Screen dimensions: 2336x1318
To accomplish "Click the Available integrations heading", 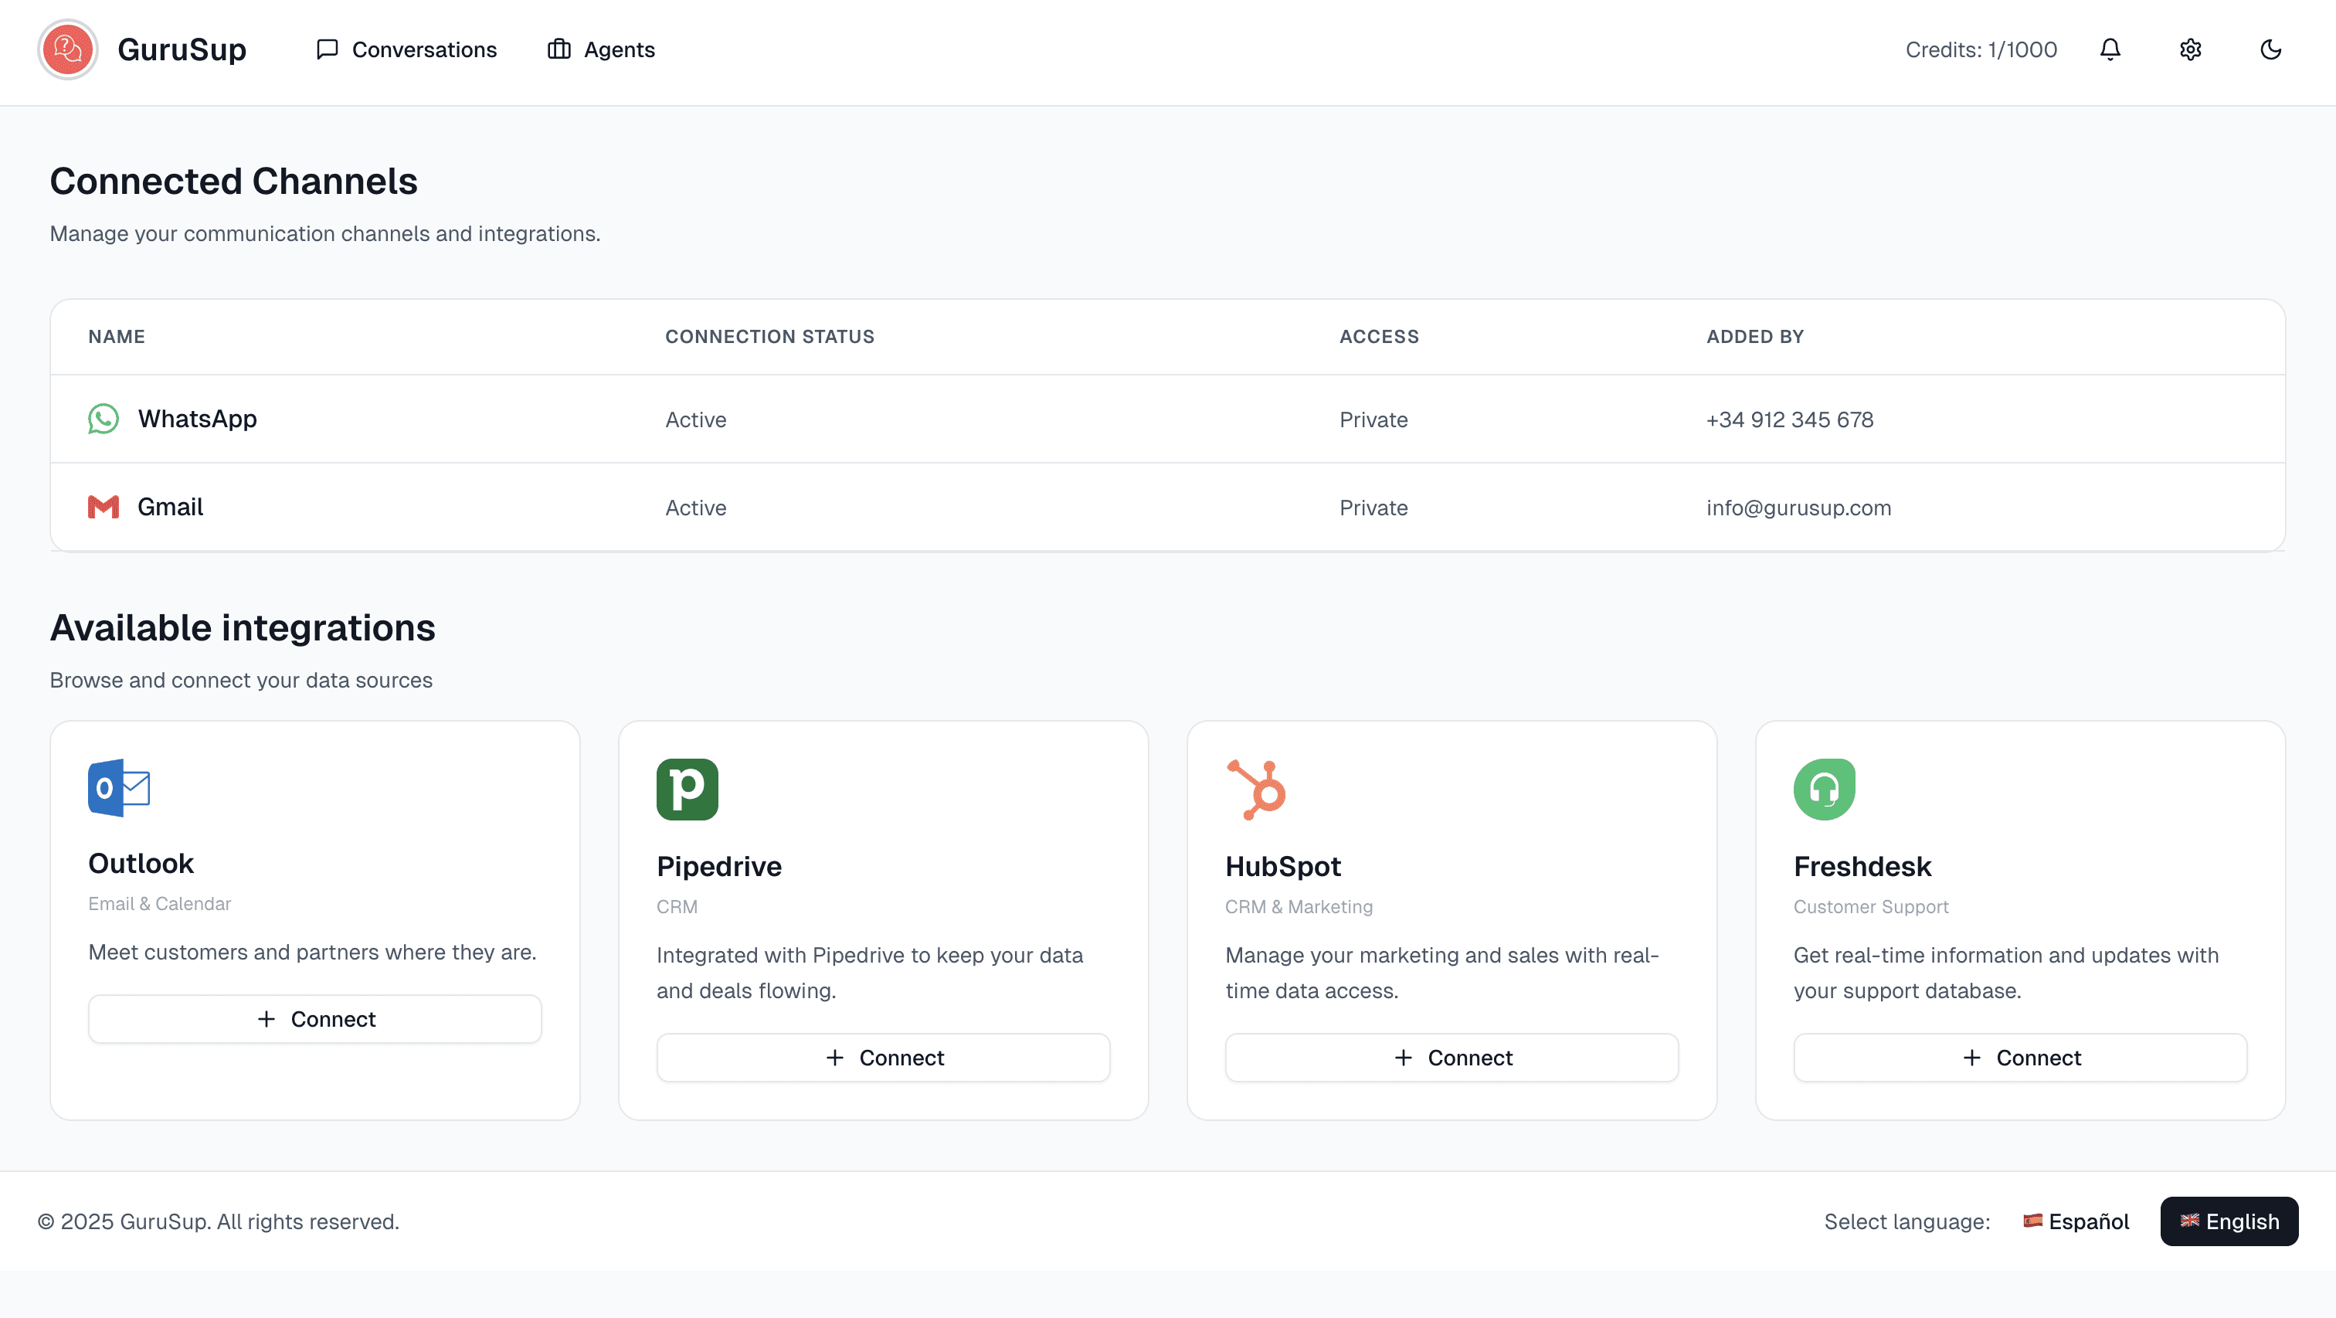I will click(243, 627).
